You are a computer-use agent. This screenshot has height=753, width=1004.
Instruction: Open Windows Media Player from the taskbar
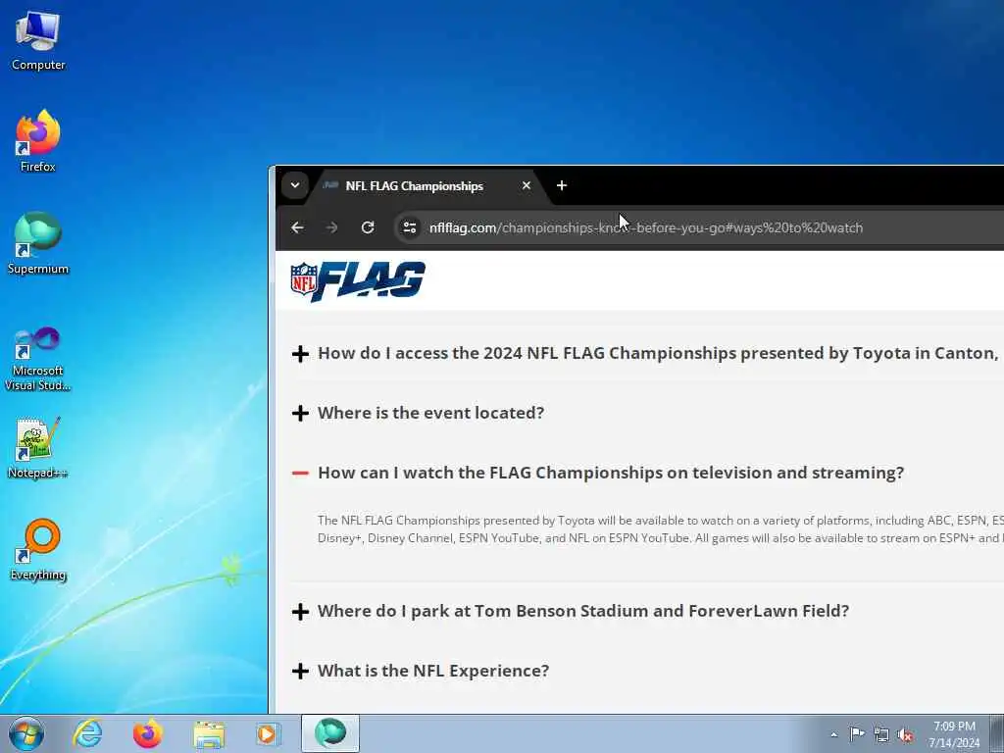[x=268, y=733]
